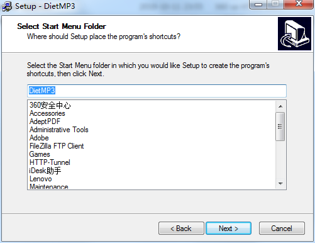Viewport: 315px width, 243px height.
Task: Cancel the DietMP3 setup
Action: point(282,229)
